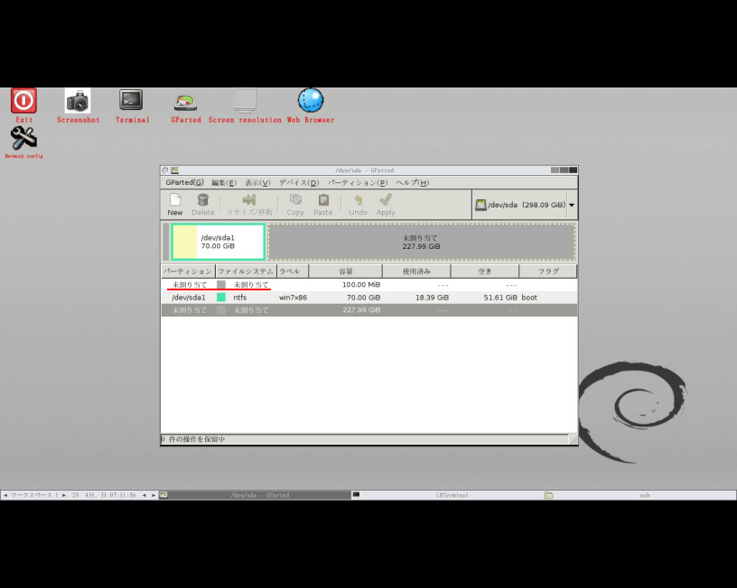Click the Paste clipboard toolbar icon
The image size is (737, 588).
pyautogui.click(x=323, y=200)
